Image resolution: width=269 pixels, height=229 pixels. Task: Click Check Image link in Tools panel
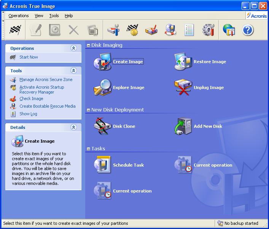pyautogui.click(x=31, y=99)
